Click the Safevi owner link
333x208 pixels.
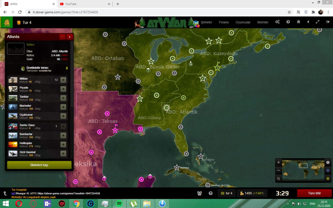click(30, 45)
